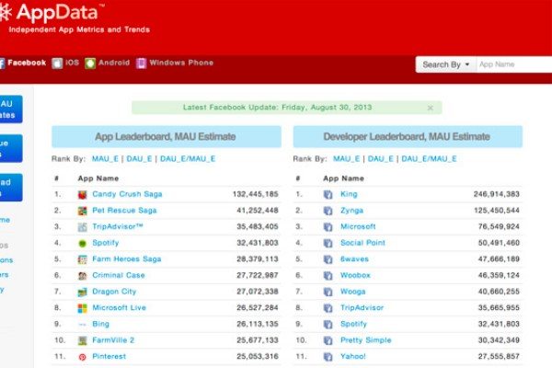Rank developer leaderboard by DAU_E/MAU_E
Viewport: 552px width, 368px height.
pos(429,159)
